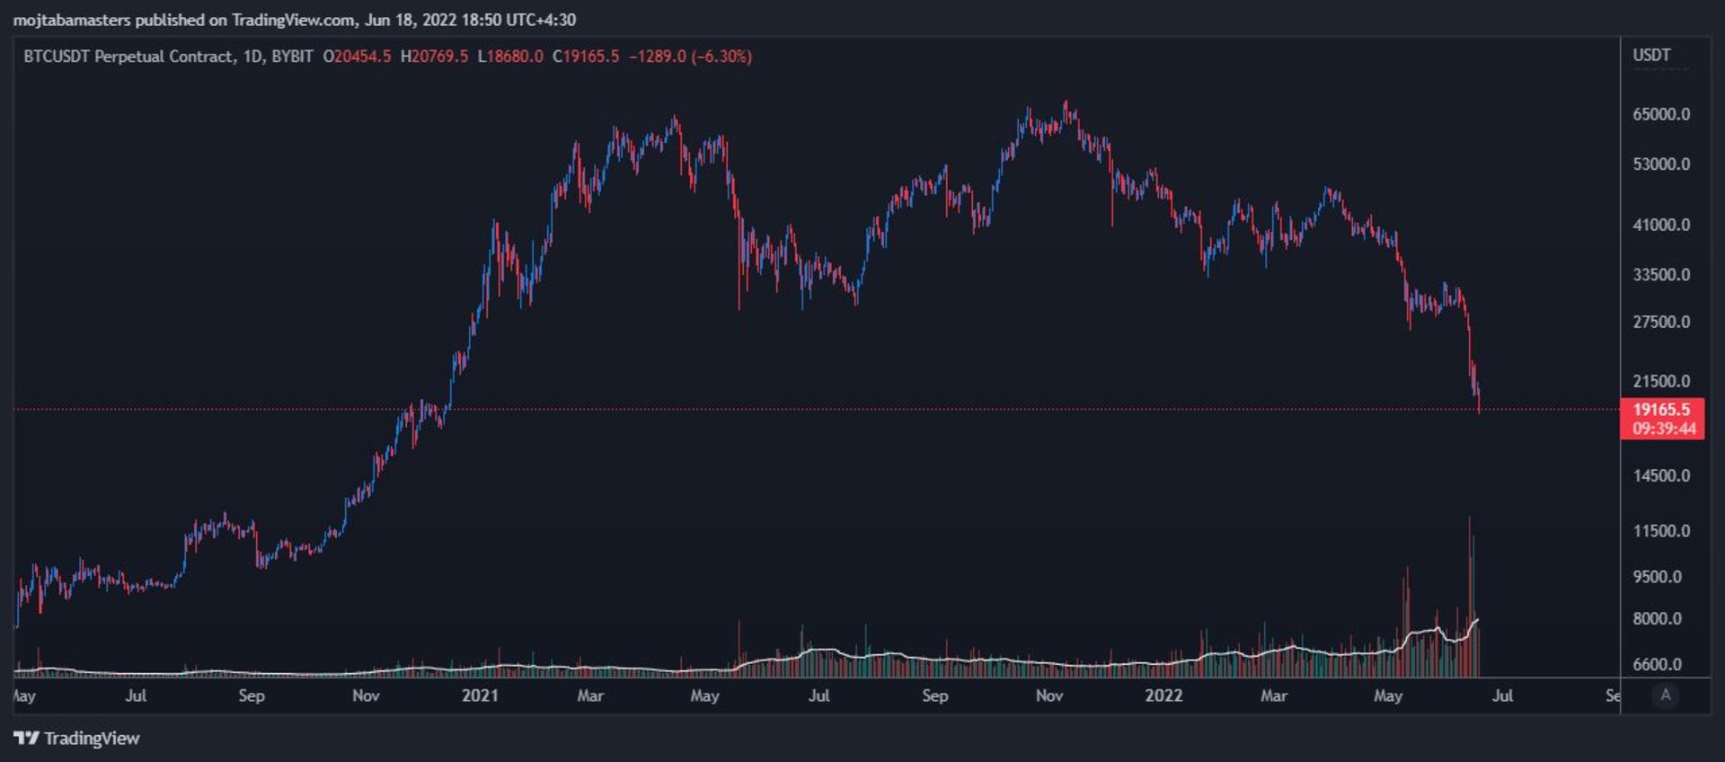Click the 2022 label on the time axis
The image size is (1725, 762).
coord(1163,696)
